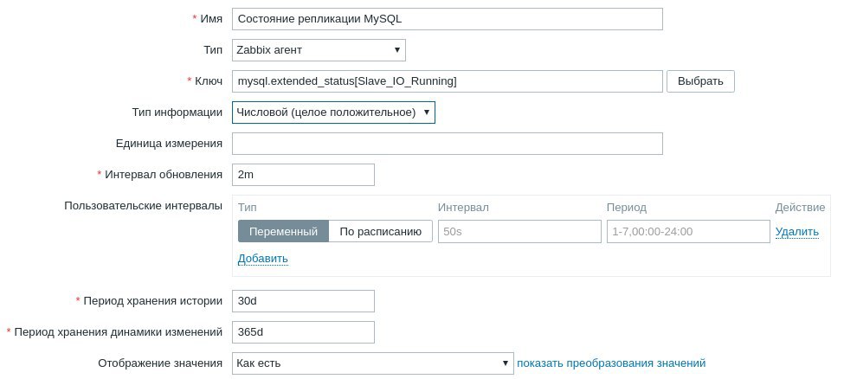
Task: Select the Переменный interval type toggle
Action: click(283, 232)
